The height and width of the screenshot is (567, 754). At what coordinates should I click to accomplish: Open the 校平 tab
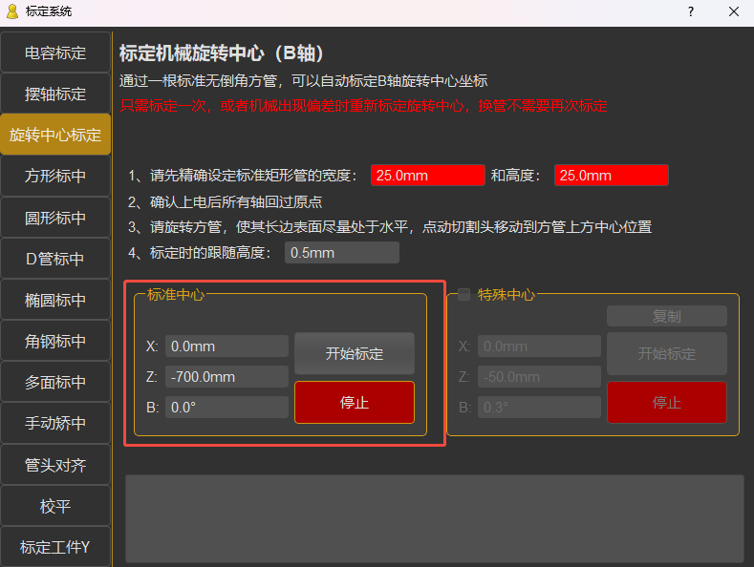coord(55,506)
